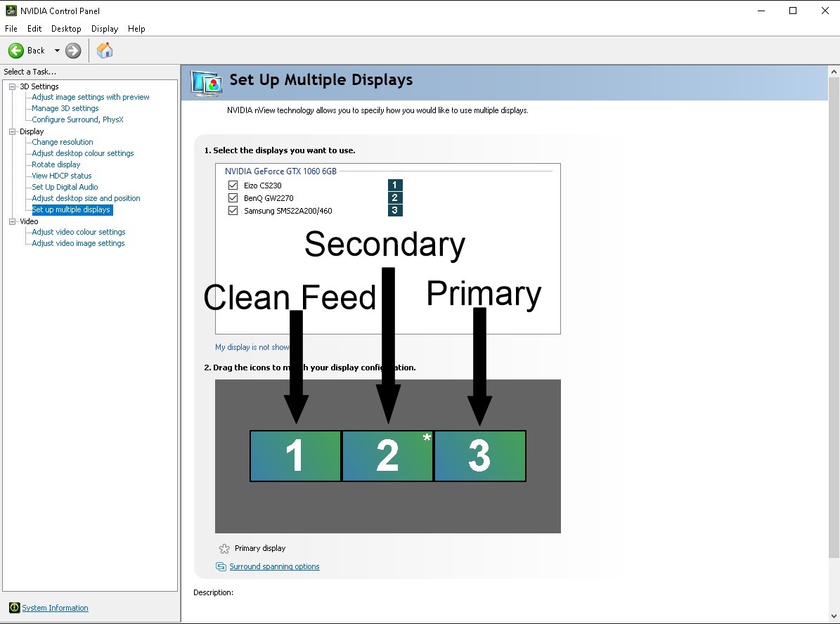Click display number 2 badge beside BenQ GW2270
840x624 pixels.
tap(395, 197)
